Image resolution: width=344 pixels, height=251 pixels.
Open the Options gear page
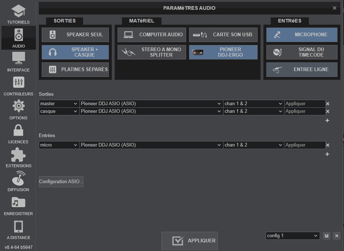click(x=18, y=110)
